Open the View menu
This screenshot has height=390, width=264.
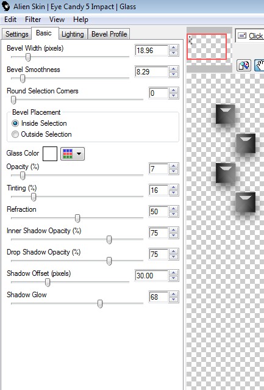[x=57, y=20]
